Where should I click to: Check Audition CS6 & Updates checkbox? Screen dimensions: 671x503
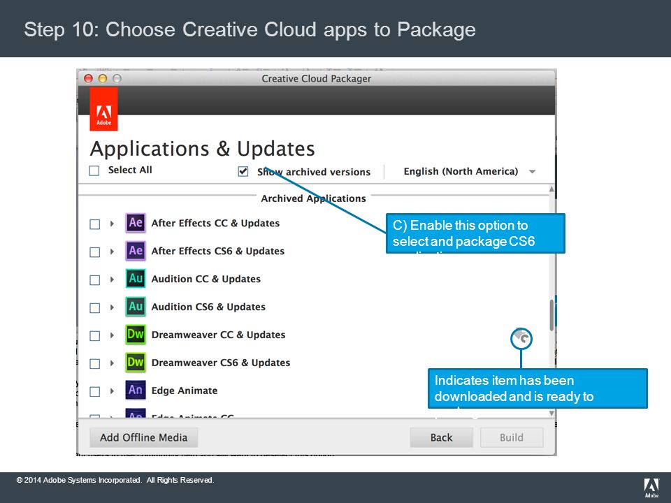(x=94, y=308)
